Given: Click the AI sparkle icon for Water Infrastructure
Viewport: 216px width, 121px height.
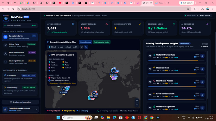Looking at the screenshot, I should point(202,56).
